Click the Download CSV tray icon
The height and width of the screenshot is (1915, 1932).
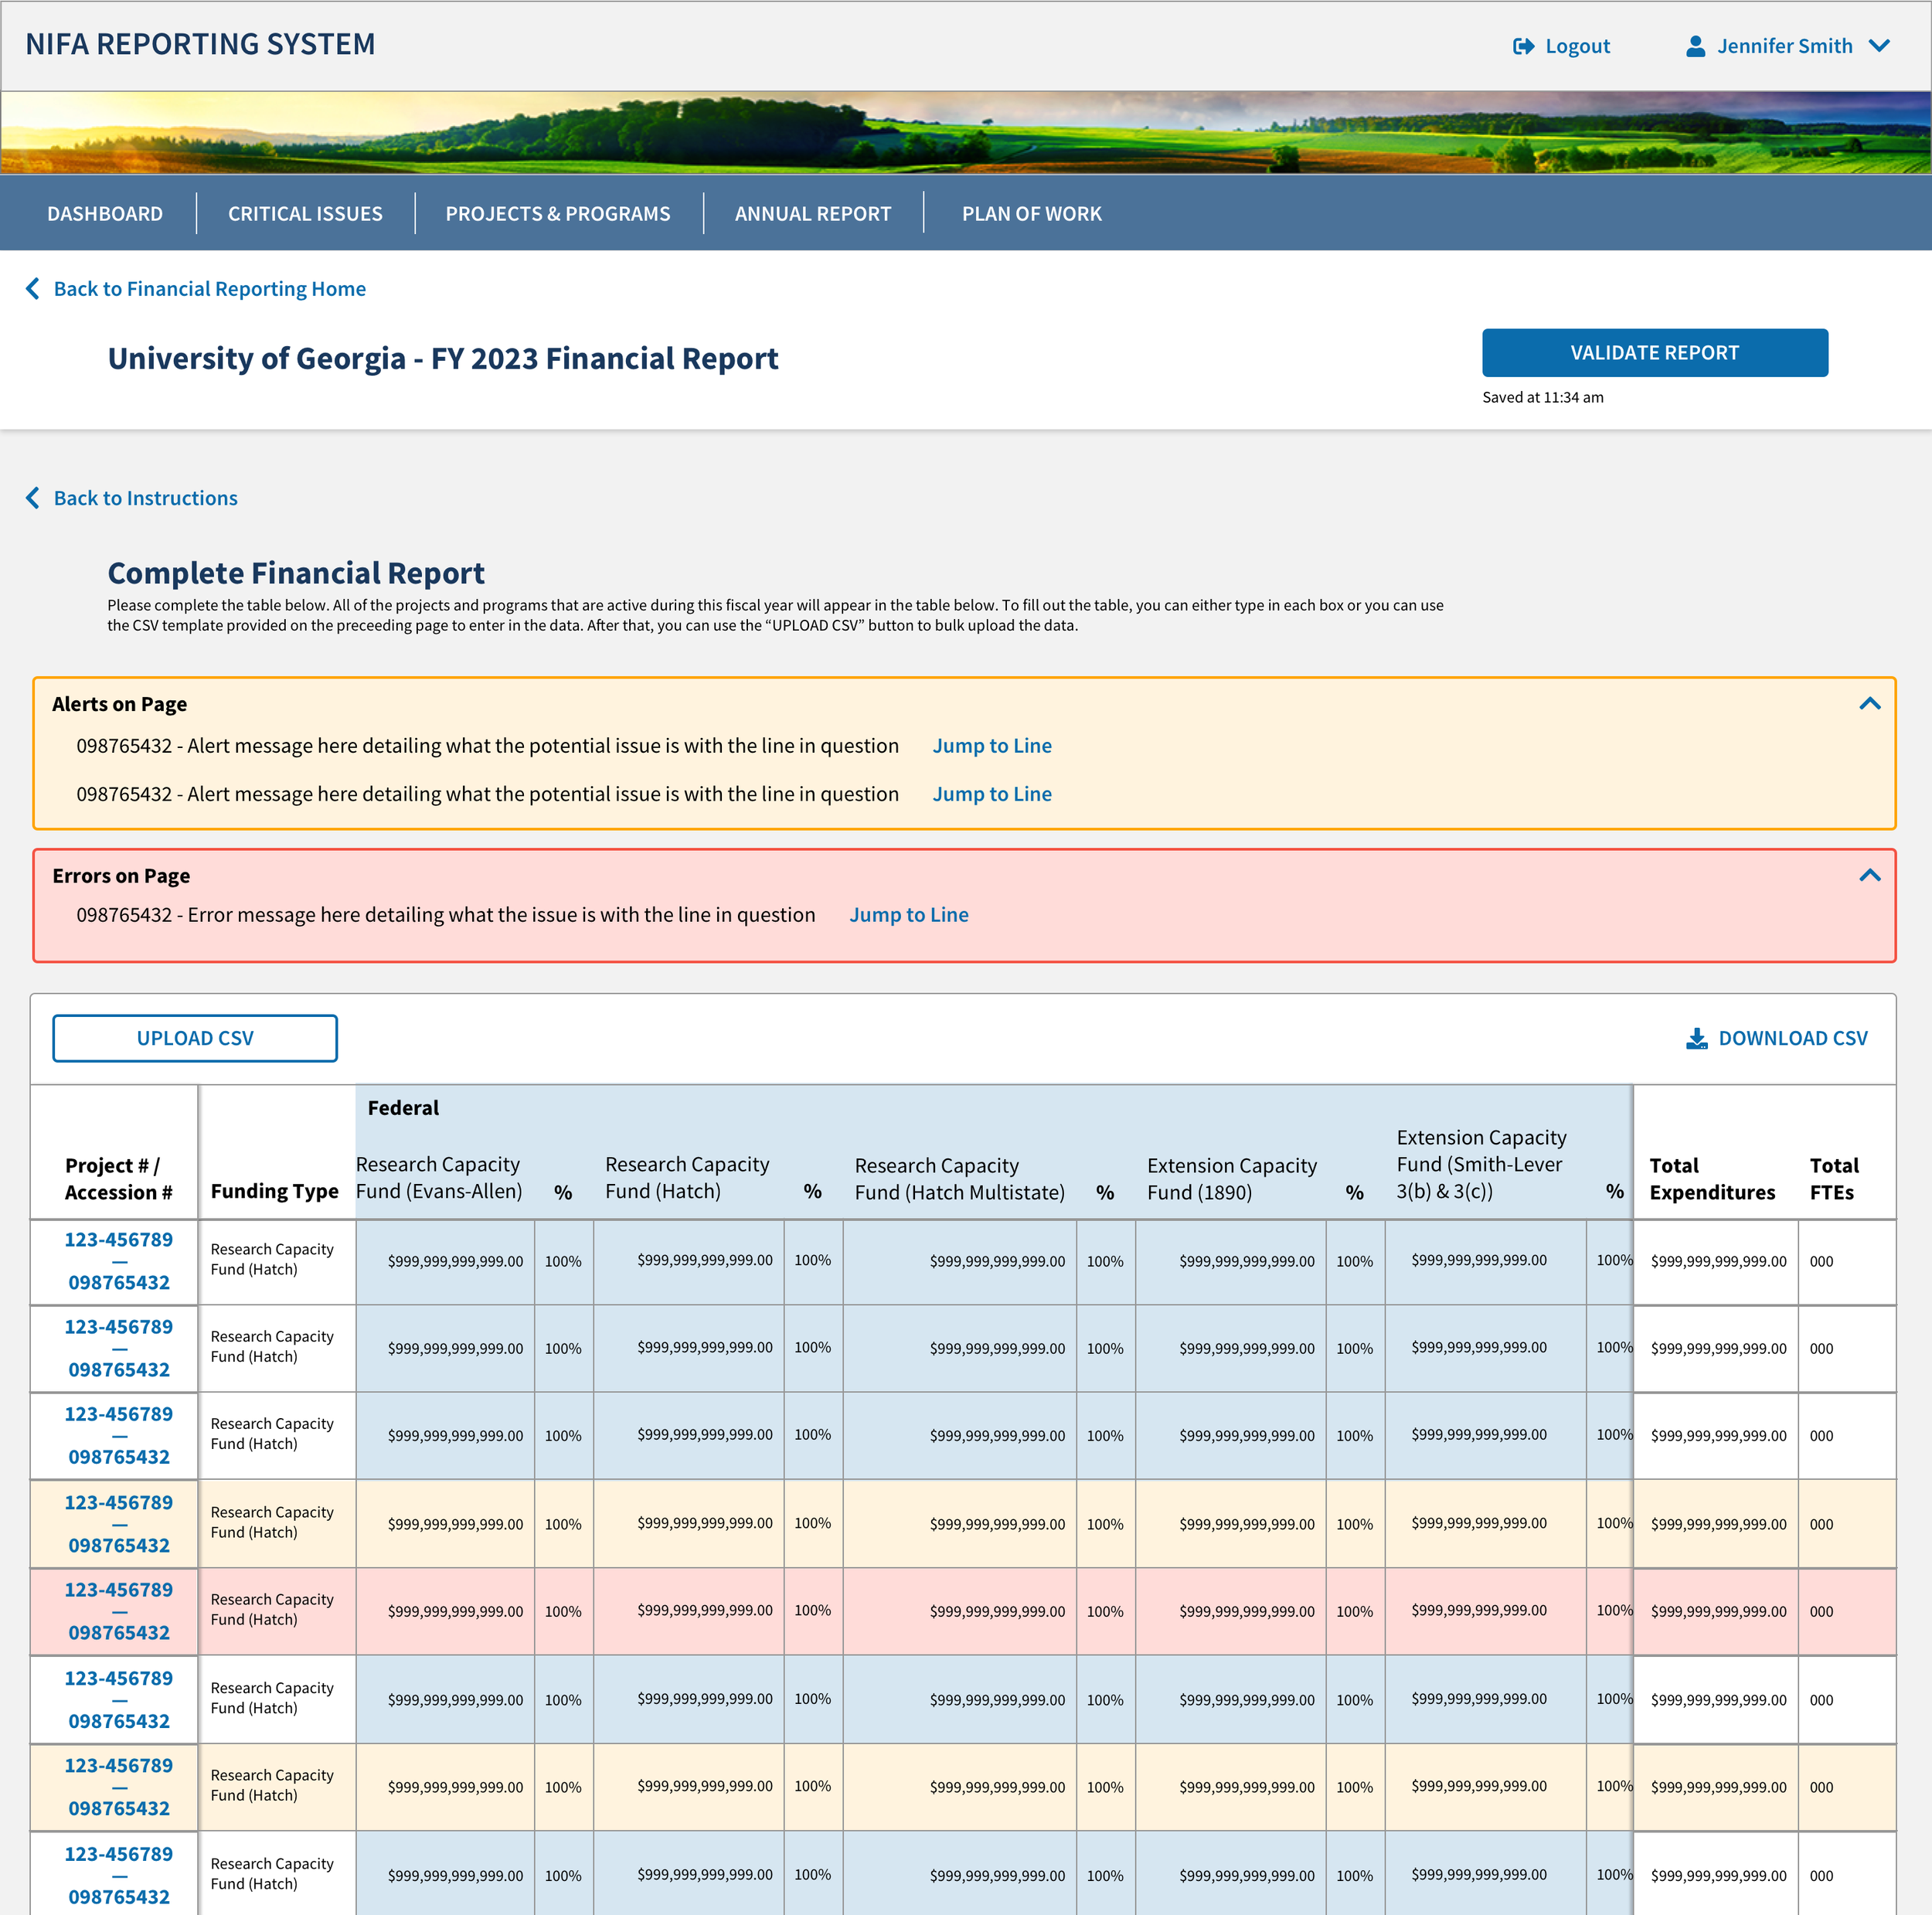coord(1697,1038)
